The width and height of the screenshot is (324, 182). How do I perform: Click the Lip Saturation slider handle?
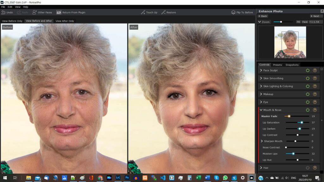pos(302,123)
